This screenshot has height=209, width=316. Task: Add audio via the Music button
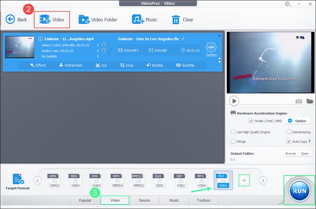[144, 20]
